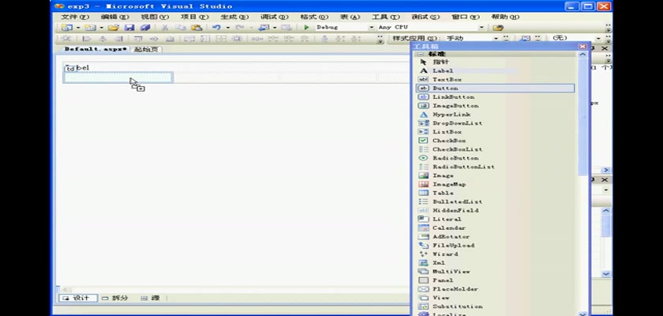Screen dimensions: 663x316
Task: Click the selected table cell in designer
Action: tap(118, 77)
